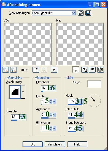Image resolution: width=108 pixels, height=151 pixels.
Task: Click the Na preview pane
Action: coord(80,44)
